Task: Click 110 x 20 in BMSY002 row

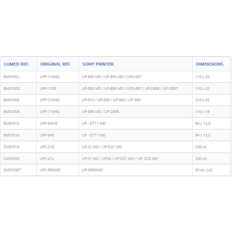Action: coord(202,77)
